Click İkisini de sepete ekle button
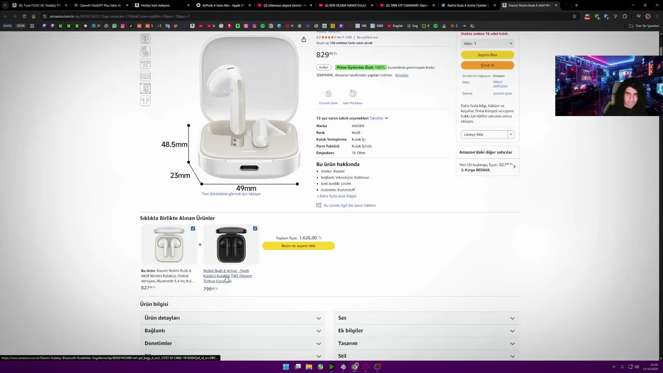Screen dimensions: 663x373 click(298, 246)
